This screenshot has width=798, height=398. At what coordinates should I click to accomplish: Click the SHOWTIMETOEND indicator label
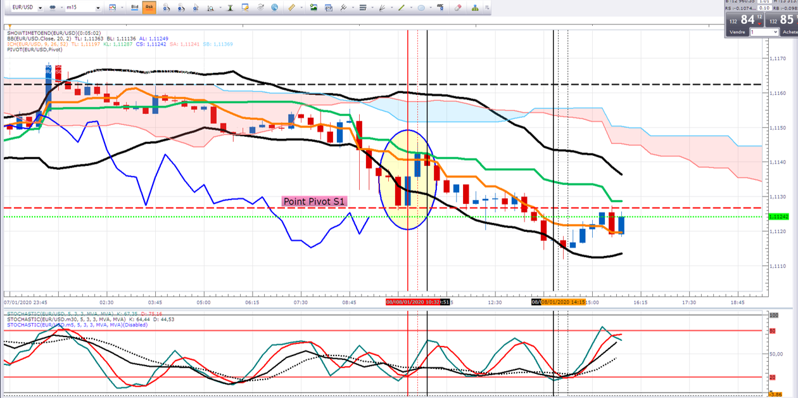(x=54, y=33)
